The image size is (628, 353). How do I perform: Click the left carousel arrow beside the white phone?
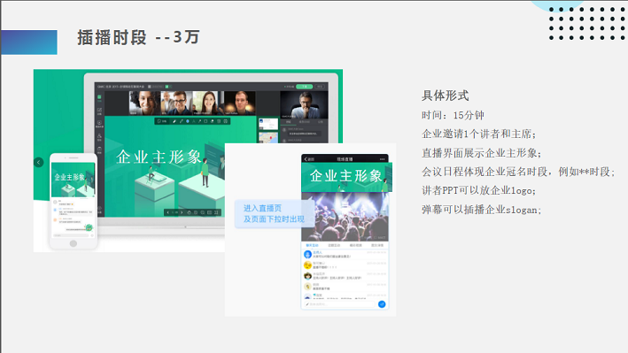[38, 163]
